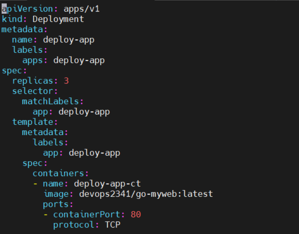
Task: Click the 'apps' label key
Action: click(x=32, y=61)
